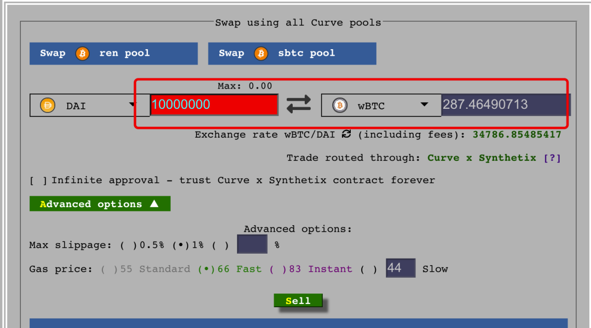The image size is (591, 328).
Task: Click the bitcoin icon in sbtc pool button
Action: [x=261, y=54]
